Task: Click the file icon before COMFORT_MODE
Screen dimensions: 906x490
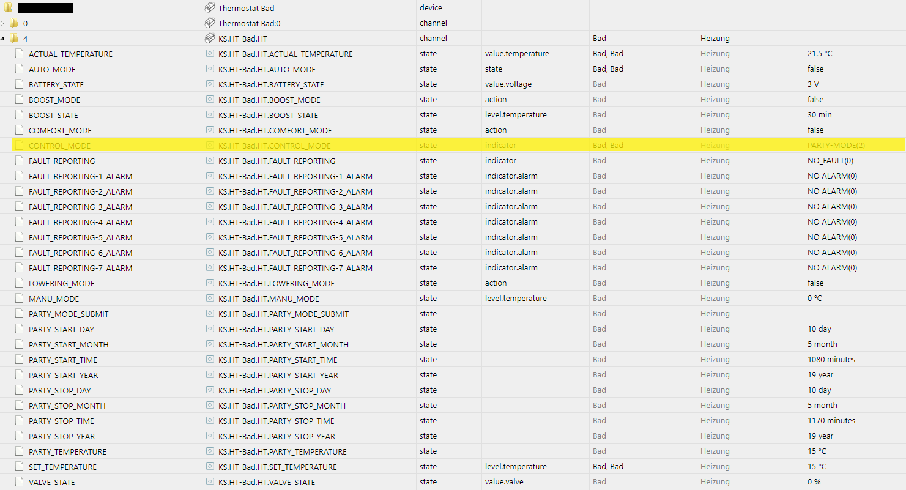Action: tap(18, 130)
